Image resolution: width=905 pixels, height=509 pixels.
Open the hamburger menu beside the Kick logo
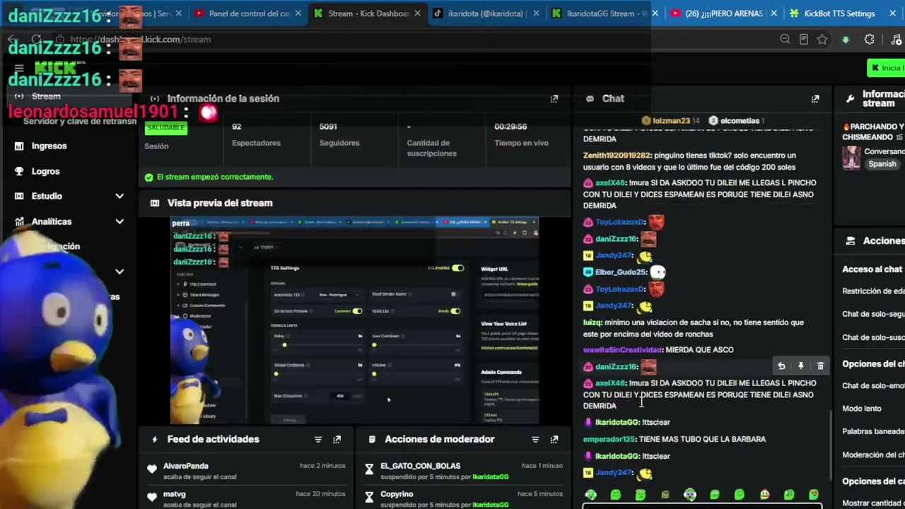tap(19, 69)
